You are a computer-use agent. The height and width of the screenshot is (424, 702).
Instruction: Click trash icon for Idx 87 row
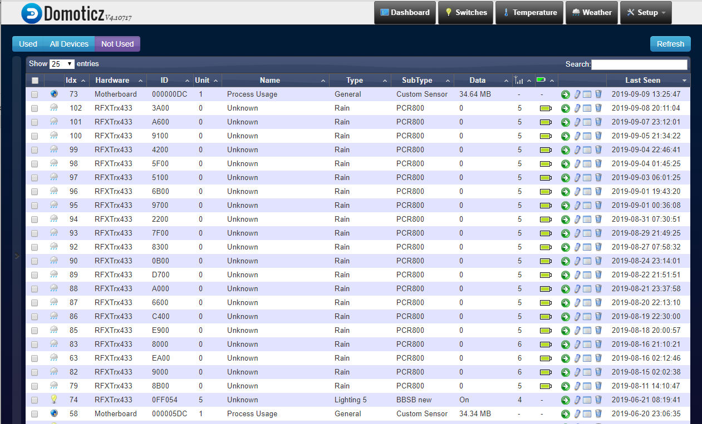pyautogui.click(x=598, y=303)
